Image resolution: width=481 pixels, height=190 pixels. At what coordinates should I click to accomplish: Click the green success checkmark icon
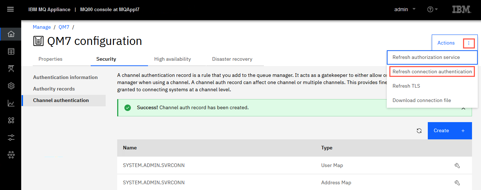127,108
